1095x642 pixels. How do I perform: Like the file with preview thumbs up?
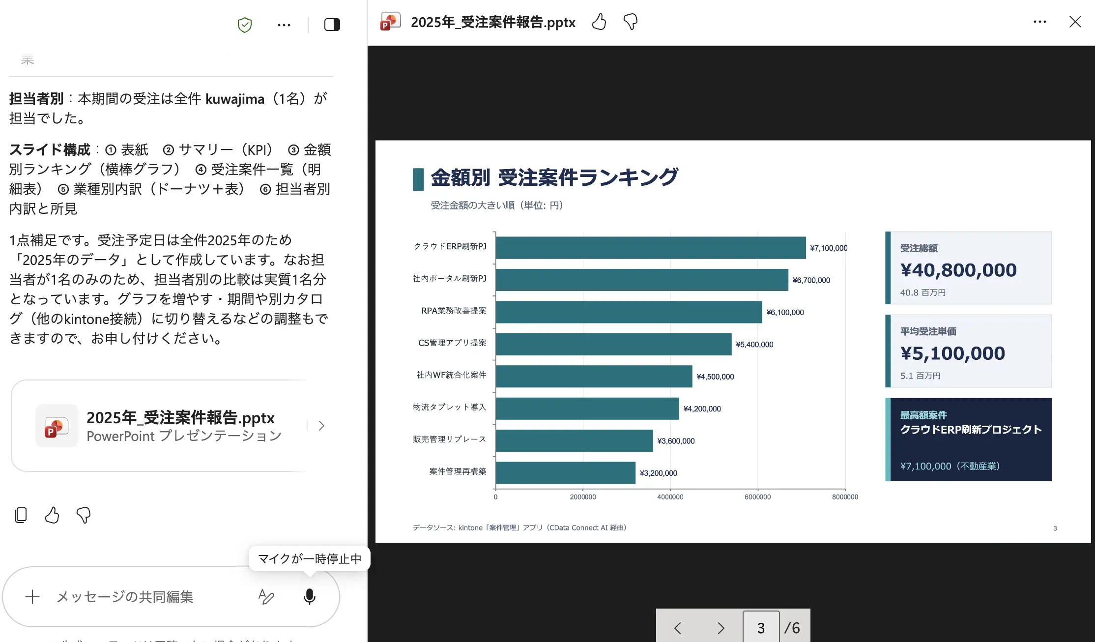599,22
